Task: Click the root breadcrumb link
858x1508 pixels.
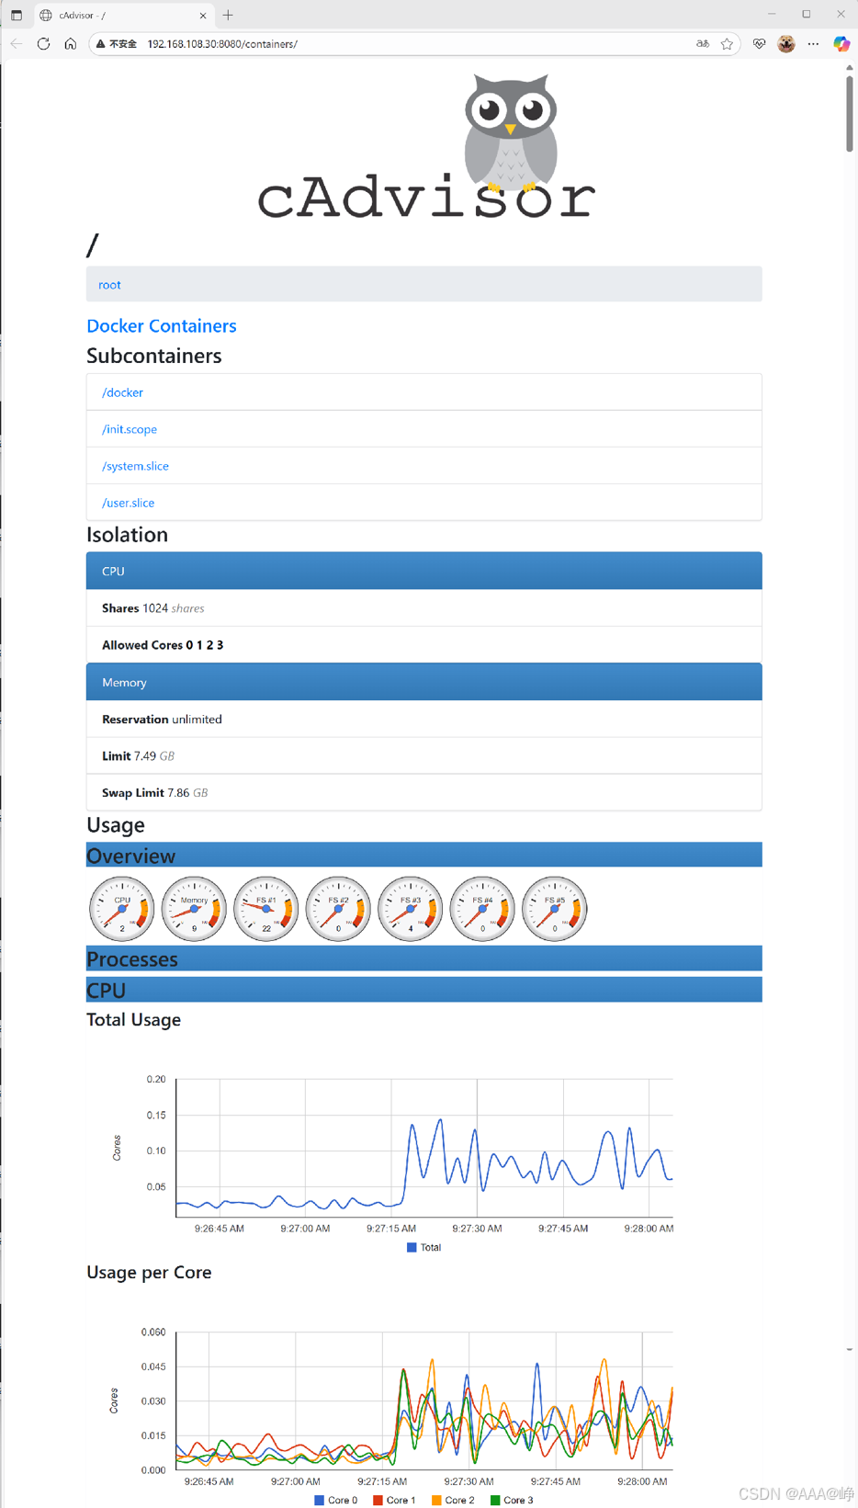Action: point(109,285)
